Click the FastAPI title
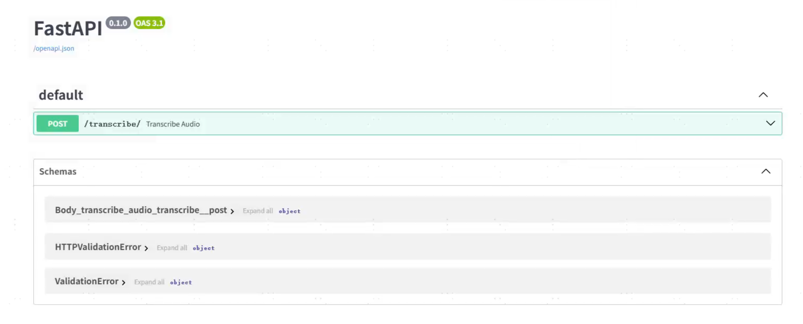 (x=68, y=28)
